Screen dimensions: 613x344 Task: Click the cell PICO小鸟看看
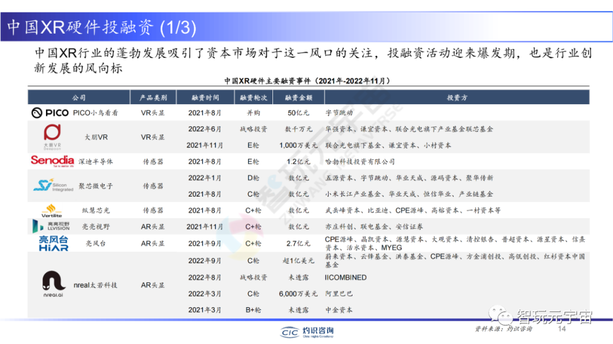click(x=95, y=113)
